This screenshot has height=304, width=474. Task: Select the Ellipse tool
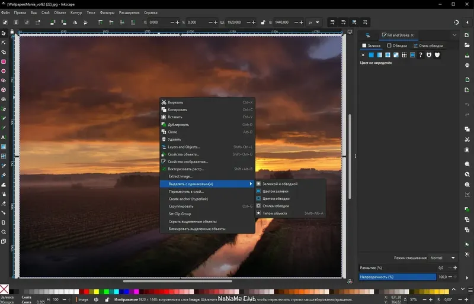[4, 70]
